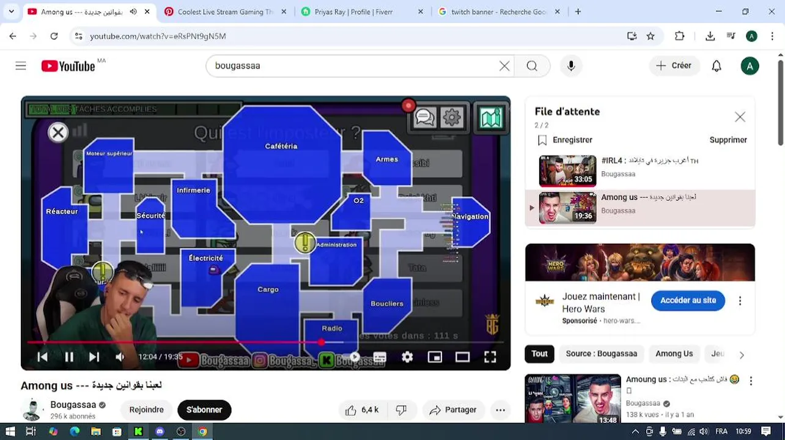
Task: Show hidden system tray icons
Action: click(x=635, y=431)
